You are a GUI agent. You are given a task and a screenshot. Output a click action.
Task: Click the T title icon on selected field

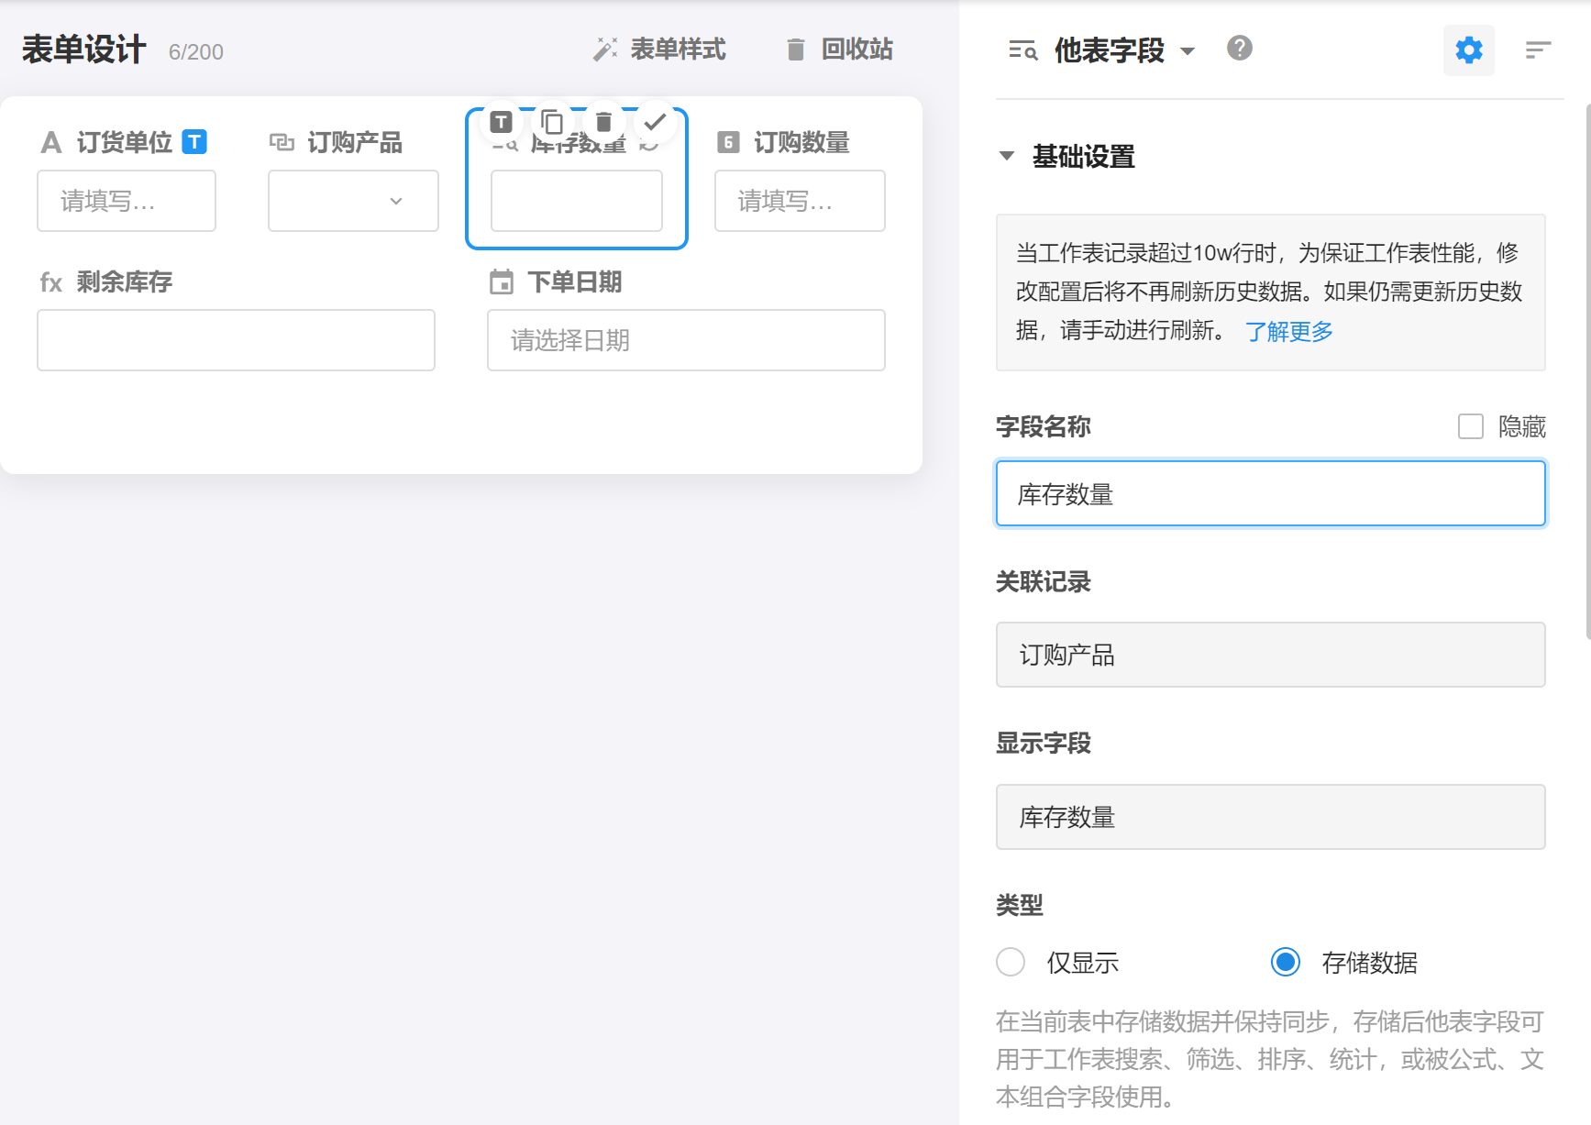(501, 122)
